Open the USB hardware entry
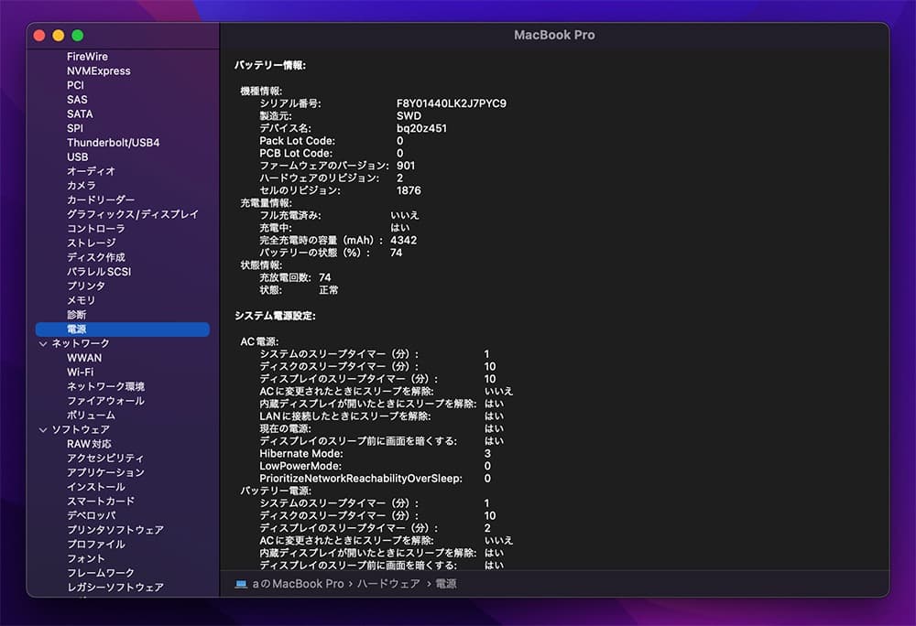 [x=77, y=156]
